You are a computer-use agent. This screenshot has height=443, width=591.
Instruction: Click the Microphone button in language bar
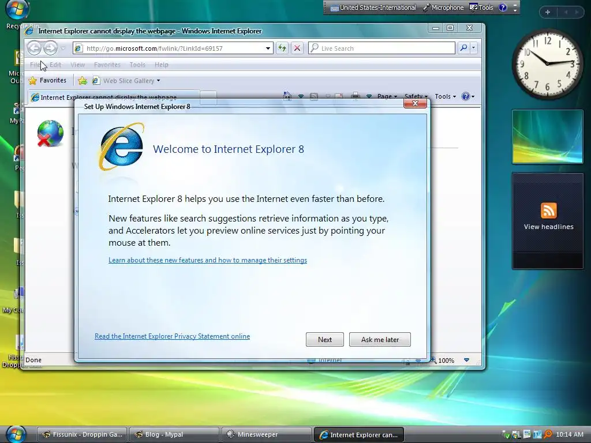[443, 7]
